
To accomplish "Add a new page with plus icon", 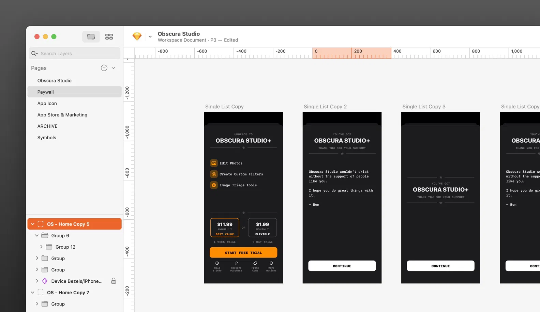I will 104,68.
